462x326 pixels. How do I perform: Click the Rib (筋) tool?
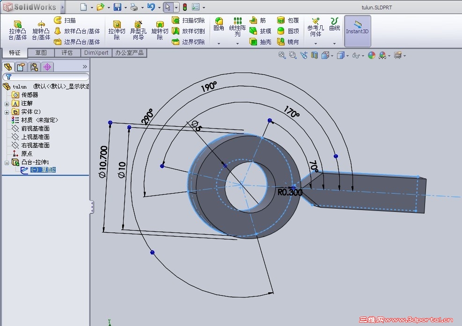coord(258,20)
